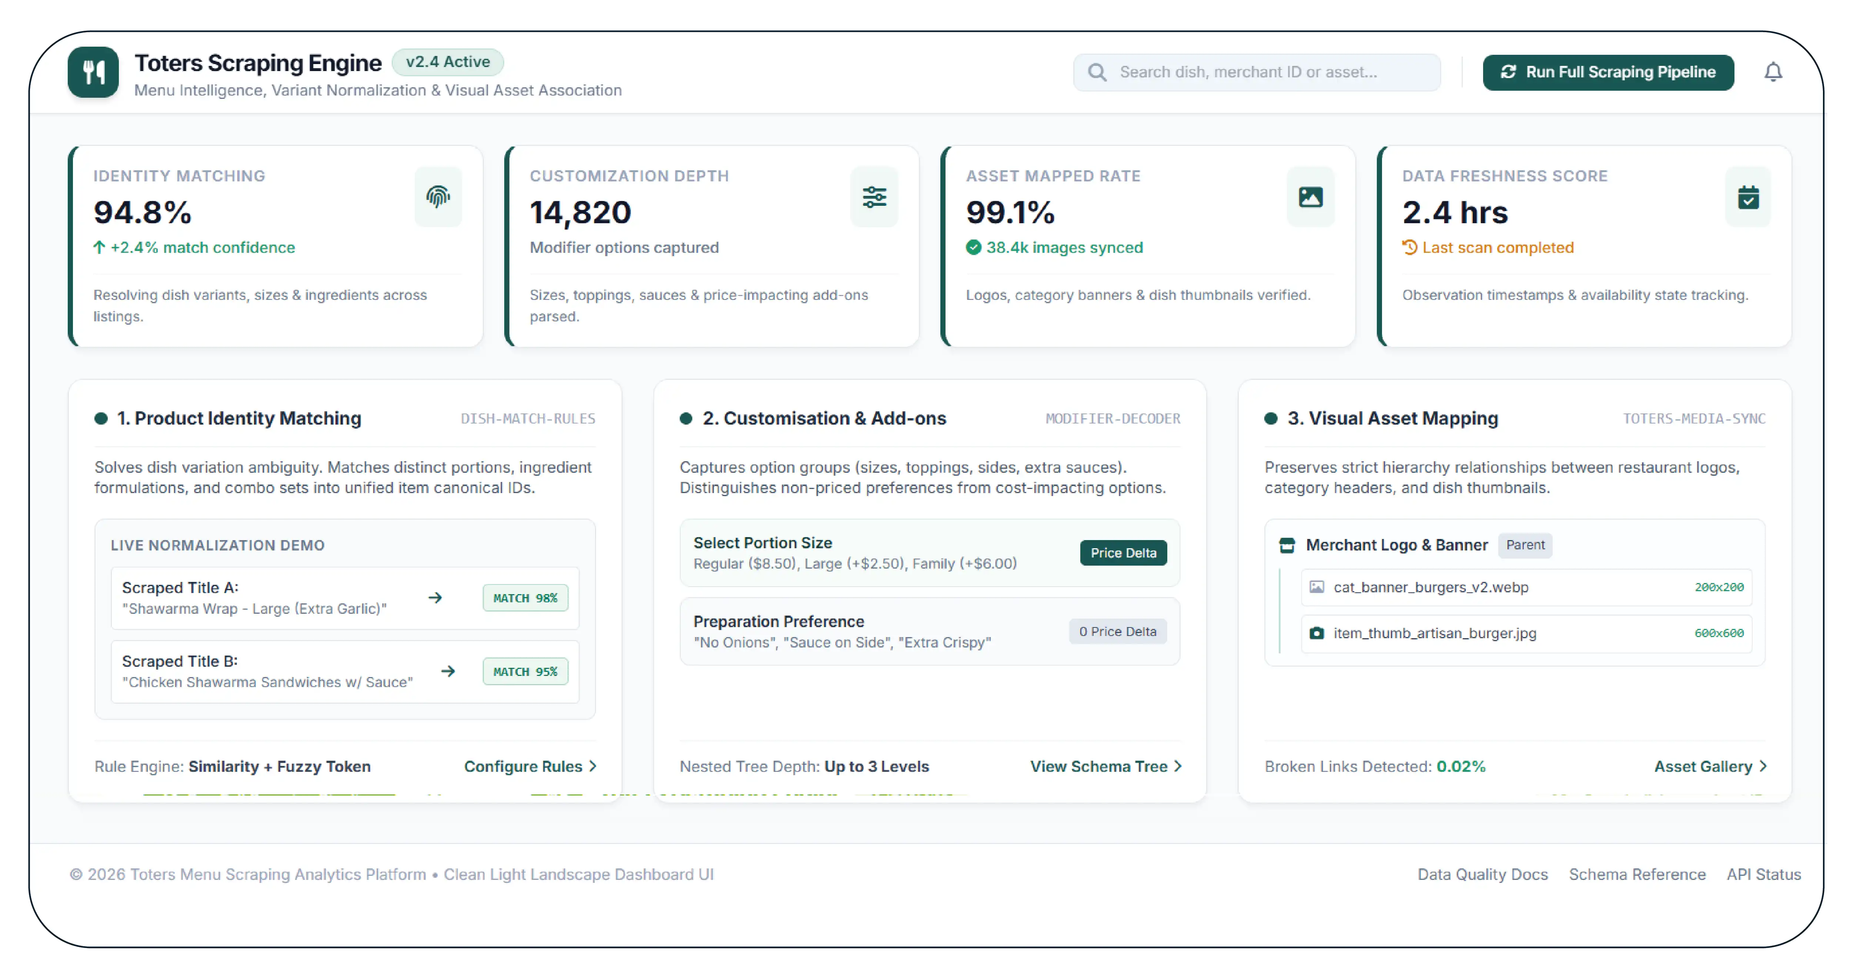Click the 0 Price Delta badge
This screenshot has width=1857, height=978.
pos(1117,632)
